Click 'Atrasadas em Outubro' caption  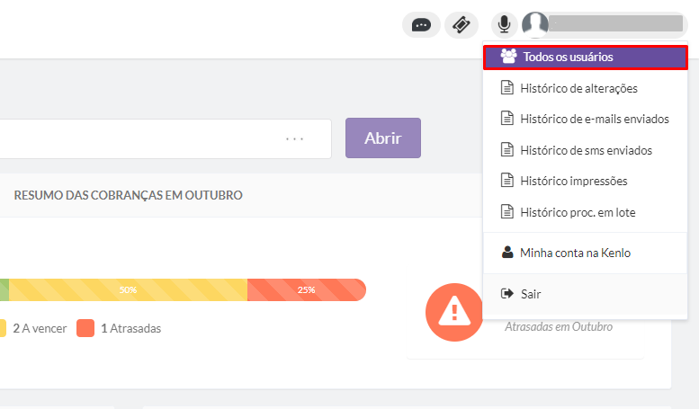tap(559, 326)
